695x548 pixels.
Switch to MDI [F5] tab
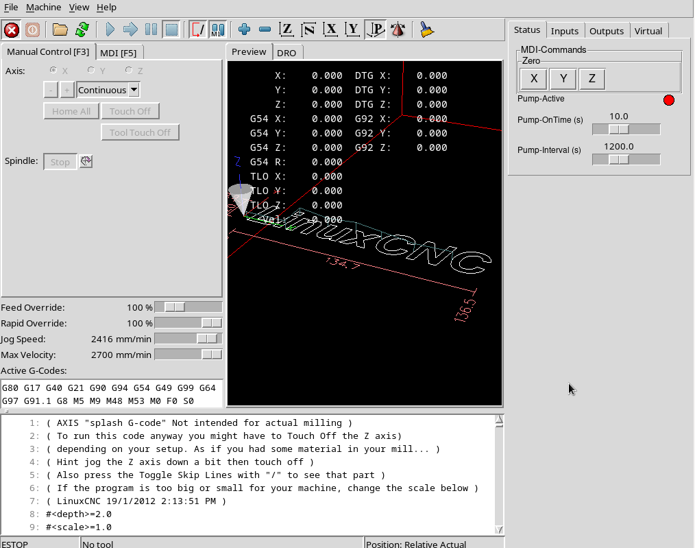click(x=119, y=53)
